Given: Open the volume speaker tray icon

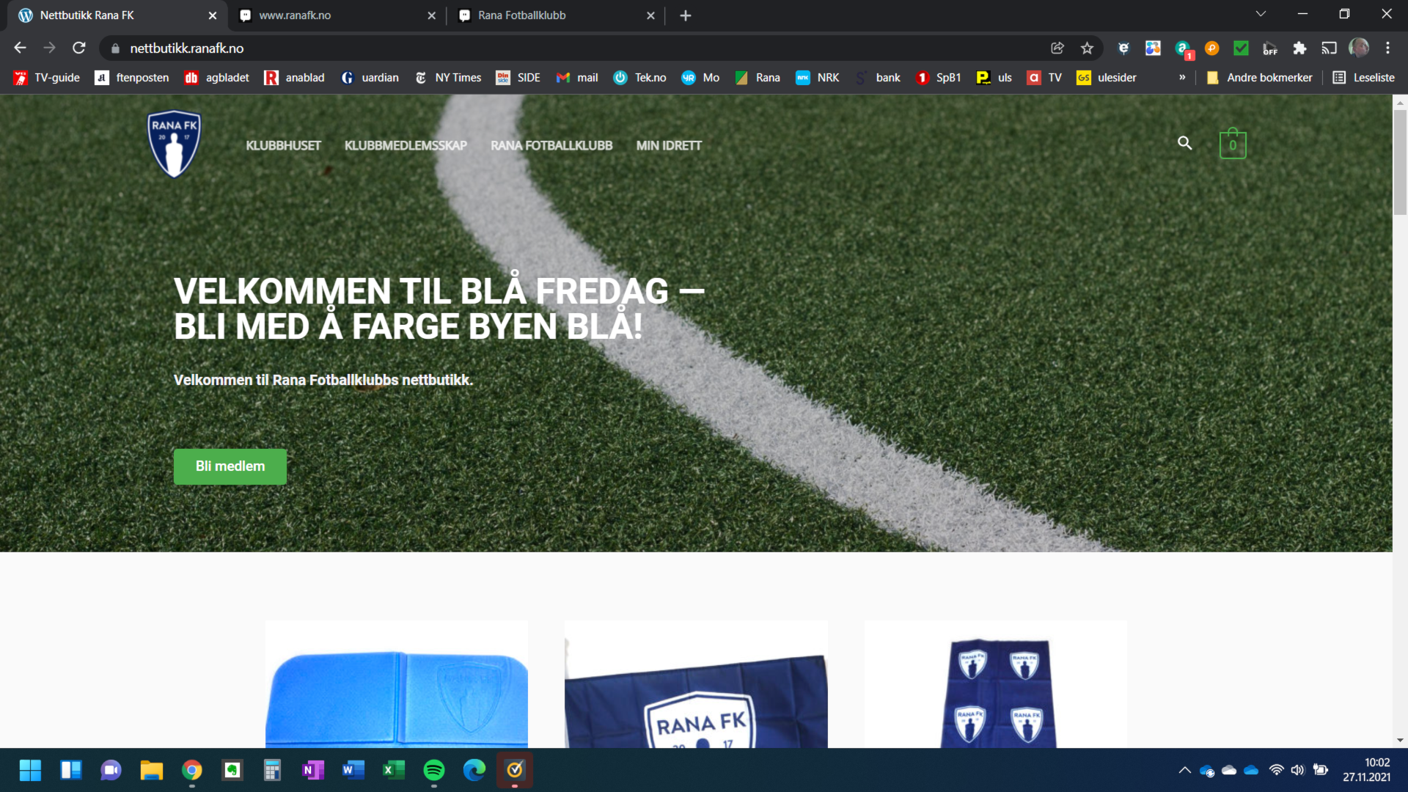Looking at the screenshot, I should click(1298, 770).
